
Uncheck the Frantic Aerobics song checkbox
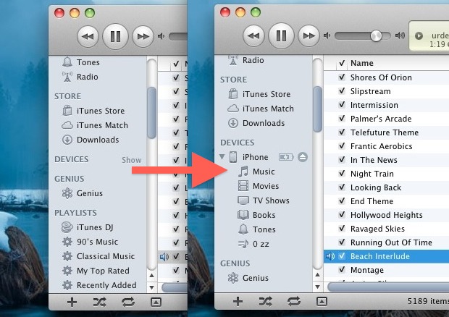342,146
